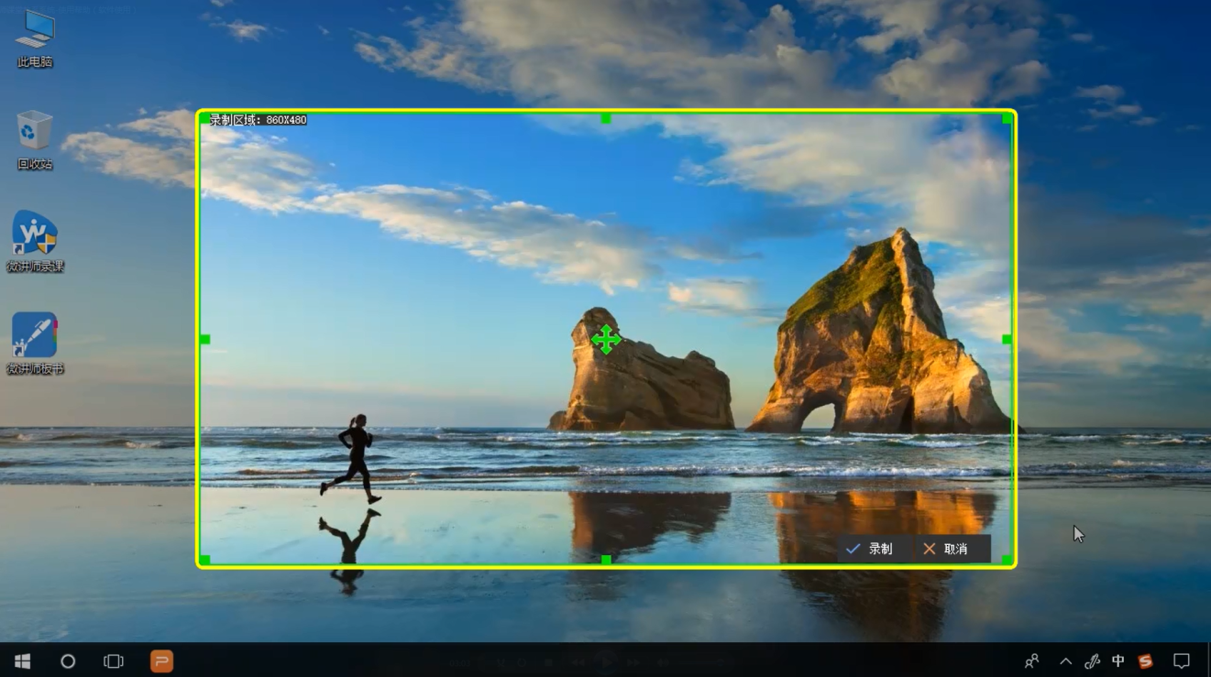Select the 微讲师录课 desktop shortcut
This screenshot has height=677, width=1211.
[35, 242]
